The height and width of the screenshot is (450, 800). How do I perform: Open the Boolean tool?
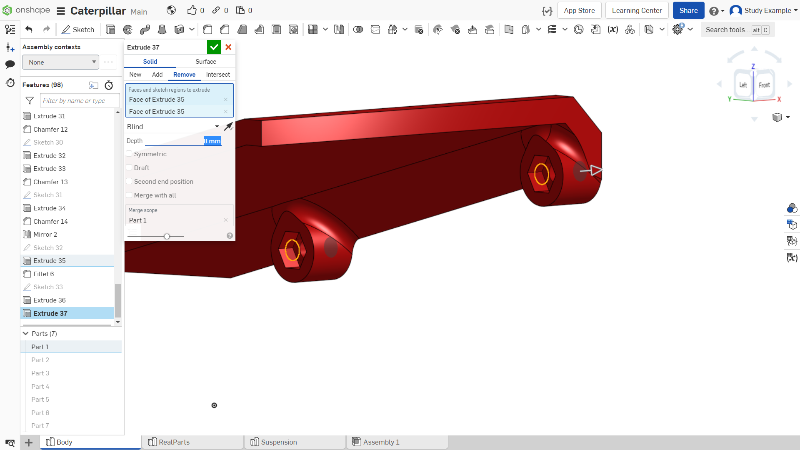[x=358, y=30]
